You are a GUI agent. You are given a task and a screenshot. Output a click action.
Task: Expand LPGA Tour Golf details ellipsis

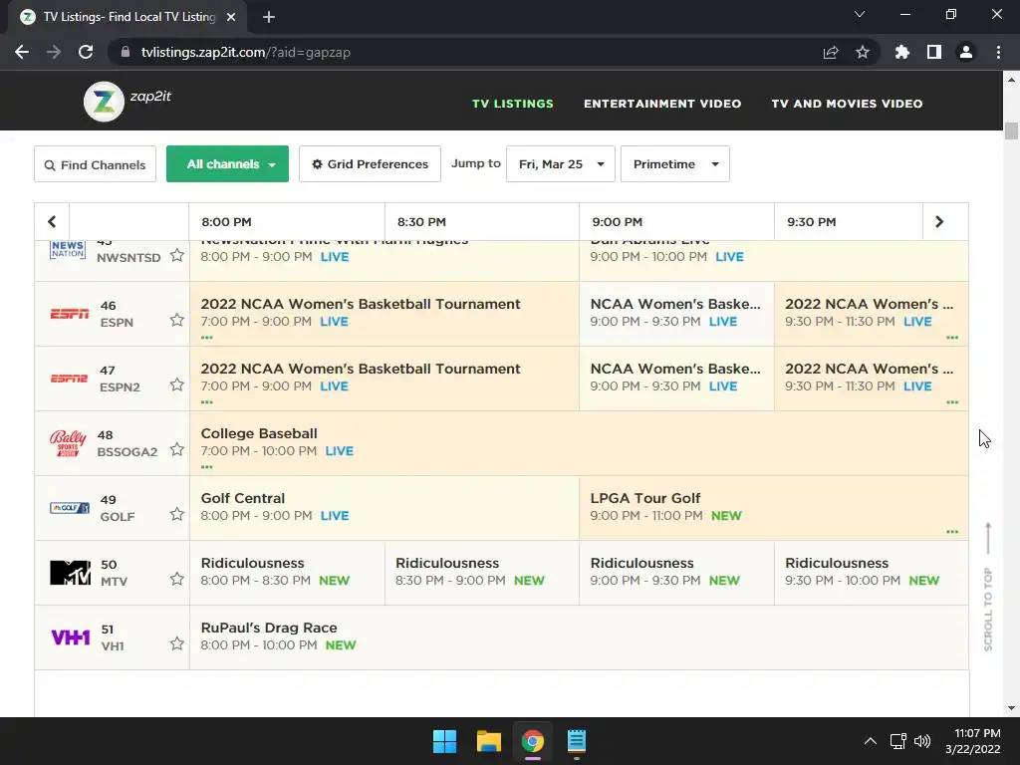952,532
